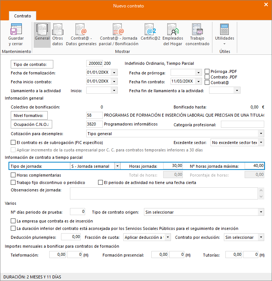Viewport: 272px width, 281px height.
Task: Click Nº días periodo de prueba field
Action: 78,212
